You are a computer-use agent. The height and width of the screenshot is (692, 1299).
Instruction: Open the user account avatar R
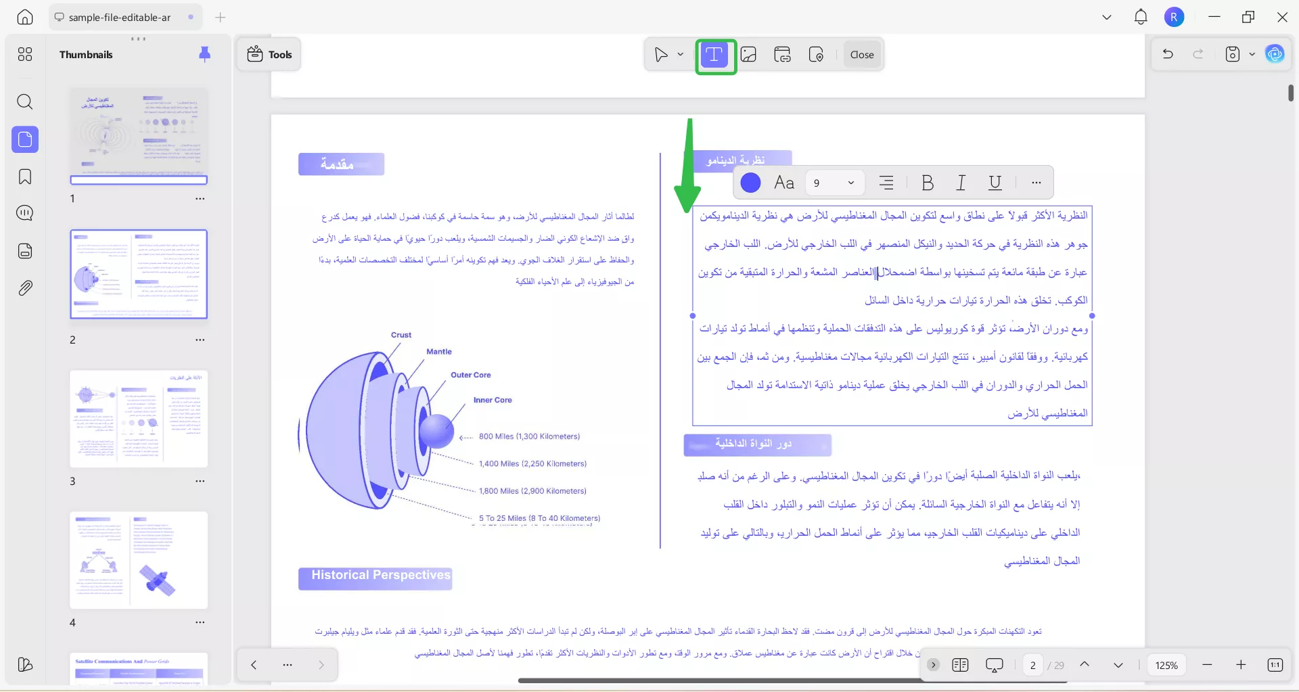[1175, 17]
